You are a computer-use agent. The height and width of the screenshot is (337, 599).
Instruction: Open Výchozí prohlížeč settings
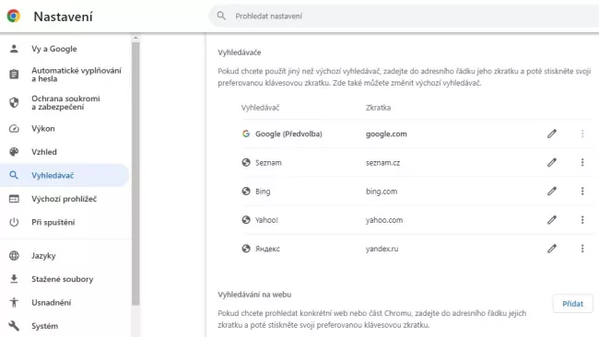click(65, 199)
